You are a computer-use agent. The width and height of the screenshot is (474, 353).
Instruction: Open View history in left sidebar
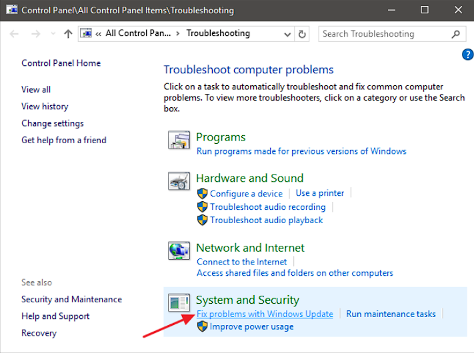tap(45, 106)
